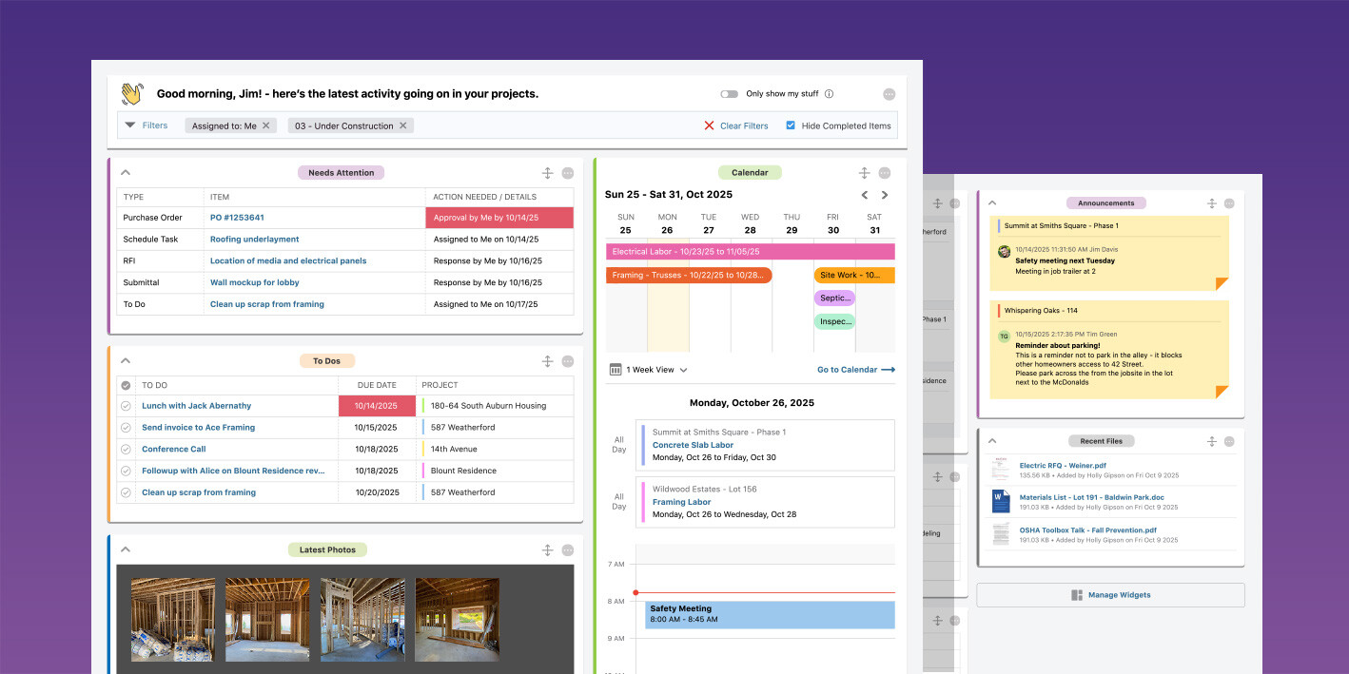Open the 1 Week View dropdown
The height and width of the screenshot is (674, 1349).
point(655,370)
